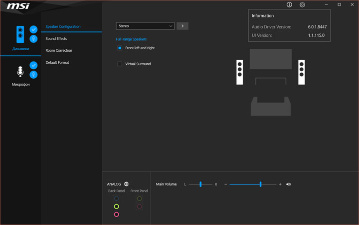Toggle the Front left and right checkbox
Viewport: 359px width, 225px height.
click(x=120, y=48)
